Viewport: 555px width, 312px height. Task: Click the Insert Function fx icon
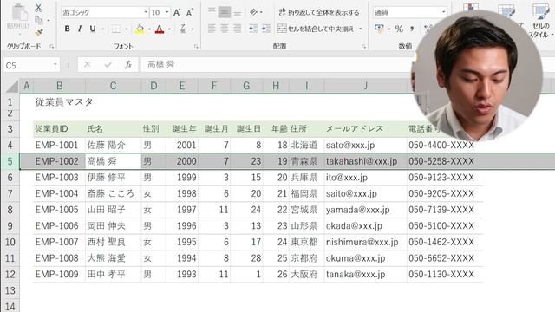tap(127, 65)
